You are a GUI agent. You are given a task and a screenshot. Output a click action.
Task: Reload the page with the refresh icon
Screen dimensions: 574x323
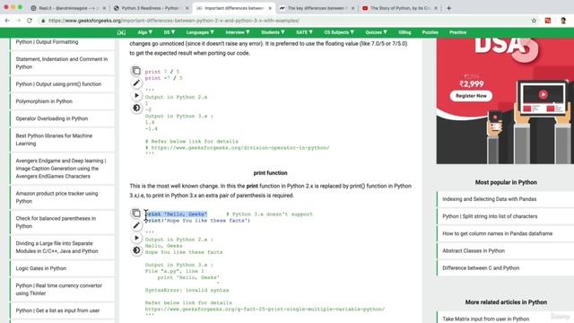pos(30,21)
